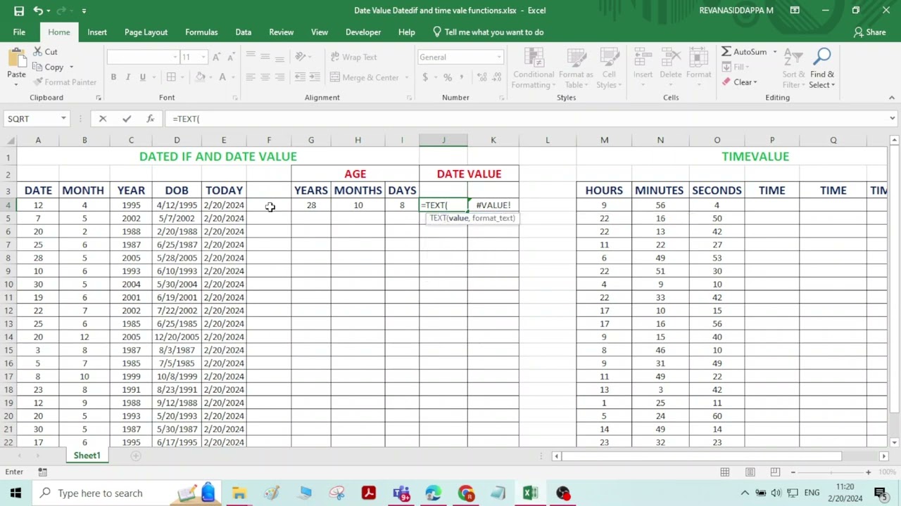901x506 pixels.
Task: Toggle Bold formatting
Action: (113, 77)
